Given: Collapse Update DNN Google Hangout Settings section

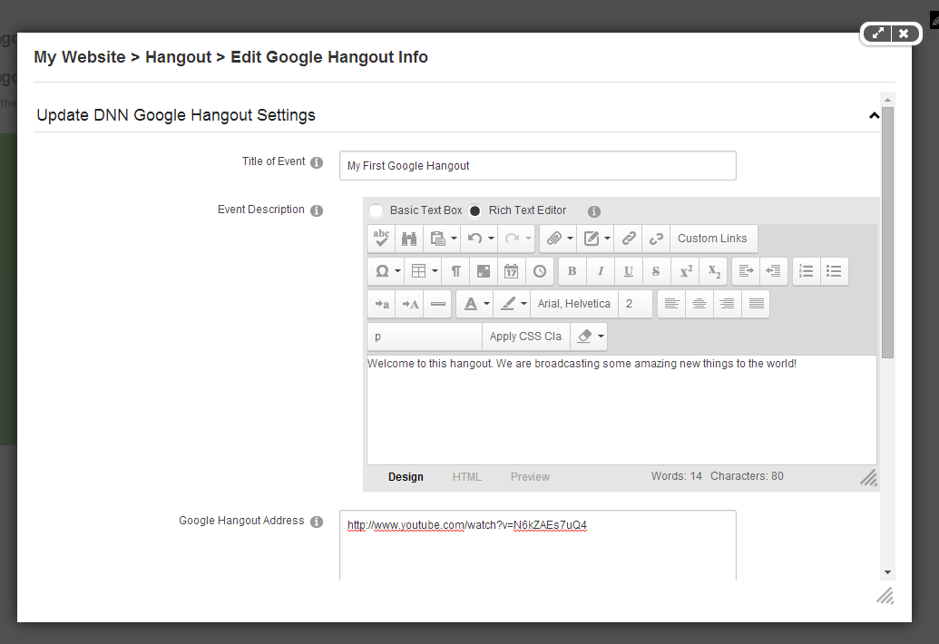Looking at the screenshot, I should pos(875,115).
